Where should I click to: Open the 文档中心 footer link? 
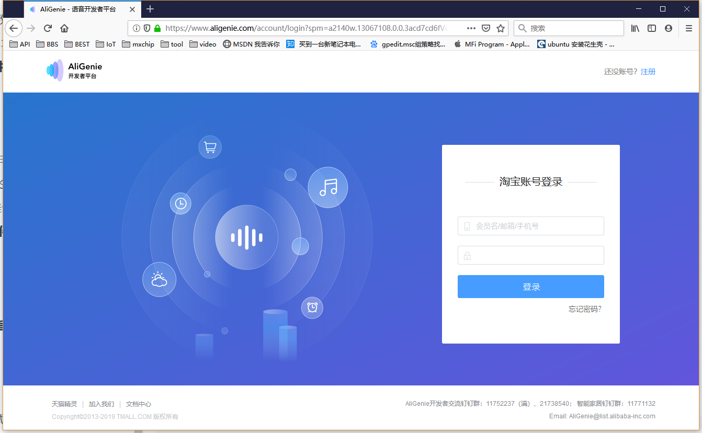pos(139,404)
